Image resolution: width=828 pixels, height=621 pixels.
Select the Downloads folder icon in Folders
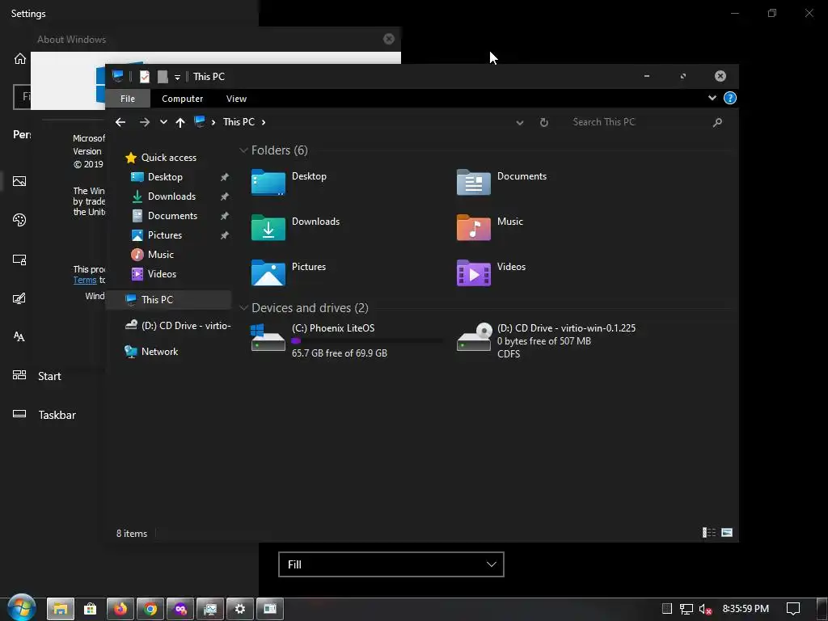pyautogui.click(x=268, y=227)
